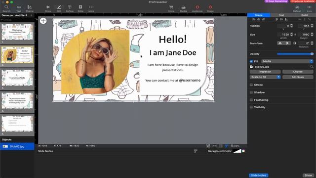Enable the Shadow checkbox
This screenshot has width=316, height=178.
click(x=251, y=92)
